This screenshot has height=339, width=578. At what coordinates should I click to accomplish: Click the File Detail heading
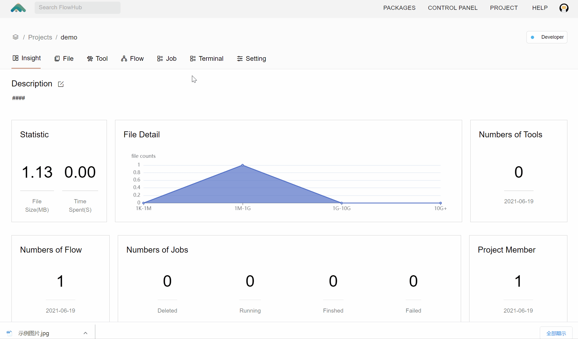click(x=142, y=135)
